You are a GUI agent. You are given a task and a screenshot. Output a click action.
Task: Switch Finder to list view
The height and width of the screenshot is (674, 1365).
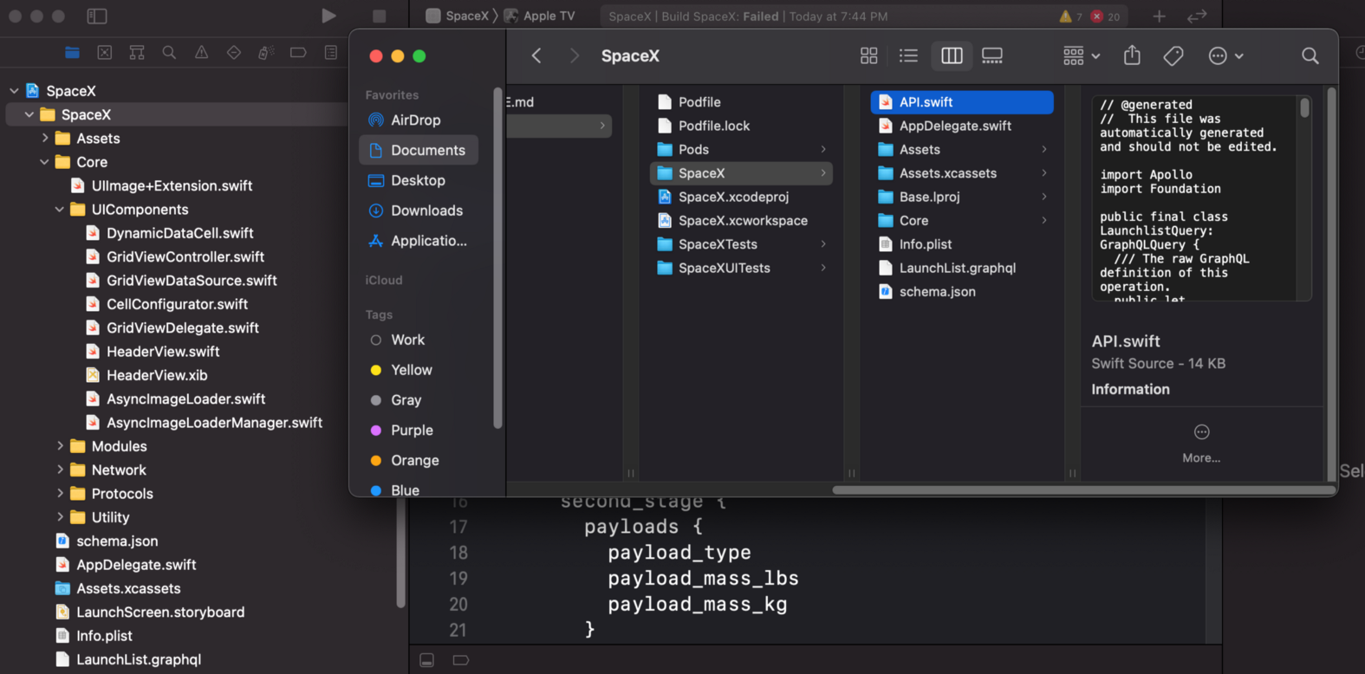(x=908, y=55)
